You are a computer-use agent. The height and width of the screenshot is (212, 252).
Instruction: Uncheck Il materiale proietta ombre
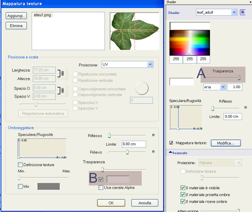click(x=183, y=195)
